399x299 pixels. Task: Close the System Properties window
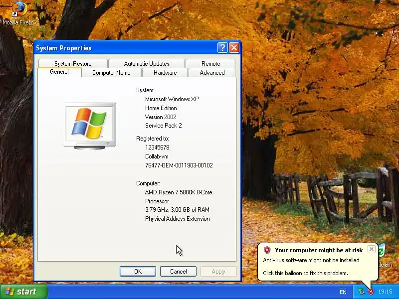click(234, 47)
